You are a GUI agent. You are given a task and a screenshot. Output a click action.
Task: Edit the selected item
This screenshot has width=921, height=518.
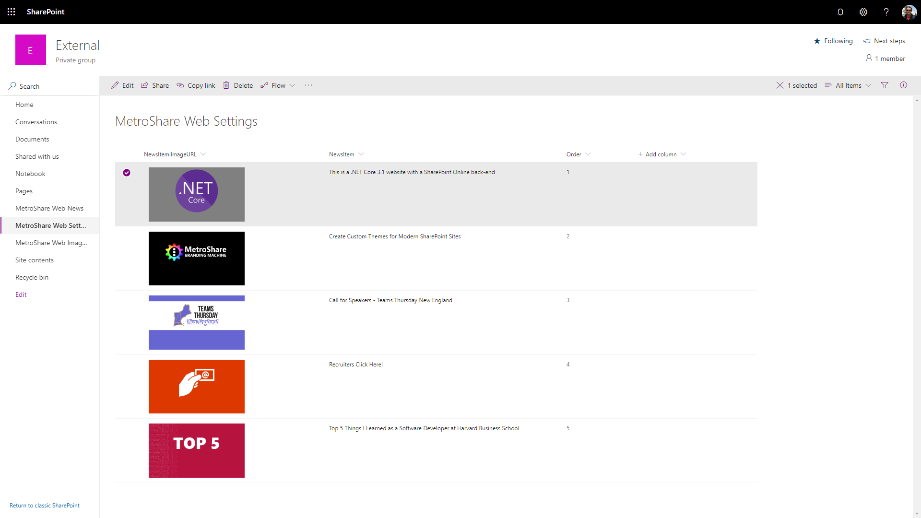(122, 85)
